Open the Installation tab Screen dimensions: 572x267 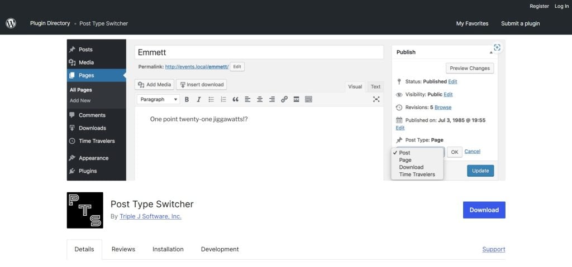168,249
